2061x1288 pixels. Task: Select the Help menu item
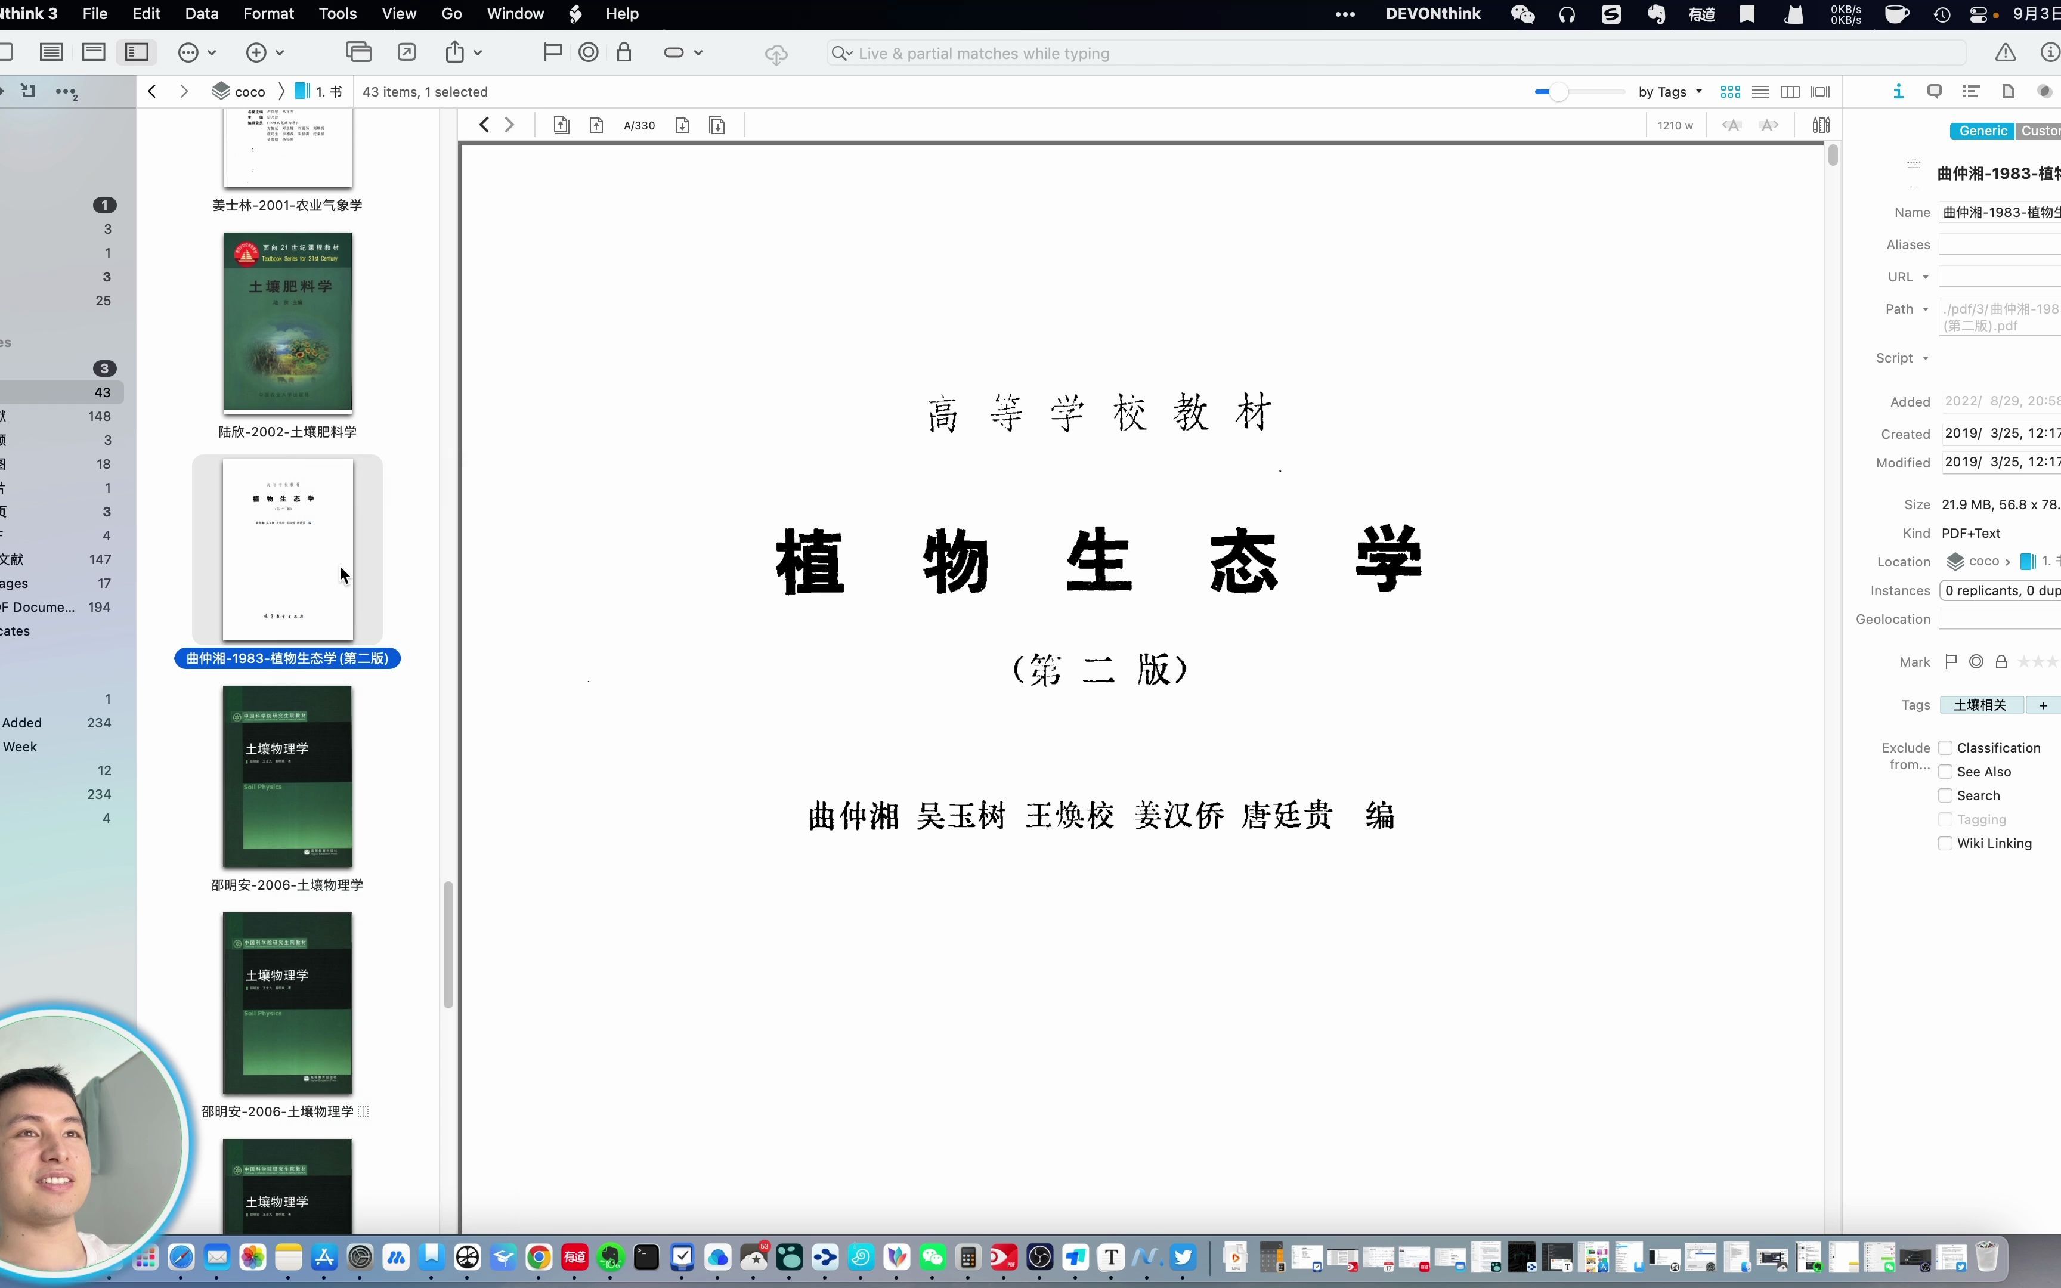[x=622, y=13]
